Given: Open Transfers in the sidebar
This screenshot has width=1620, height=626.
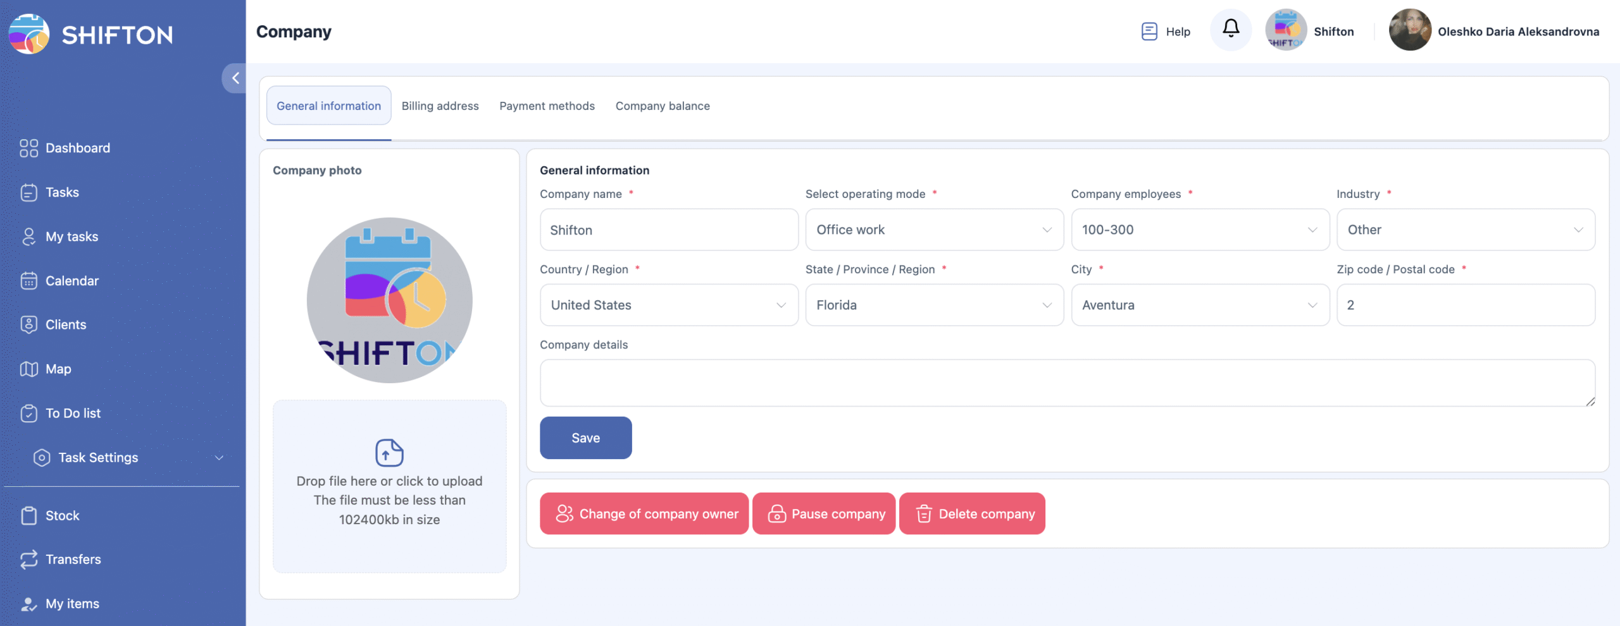Looking at the screenshot, I should point(73,560).
